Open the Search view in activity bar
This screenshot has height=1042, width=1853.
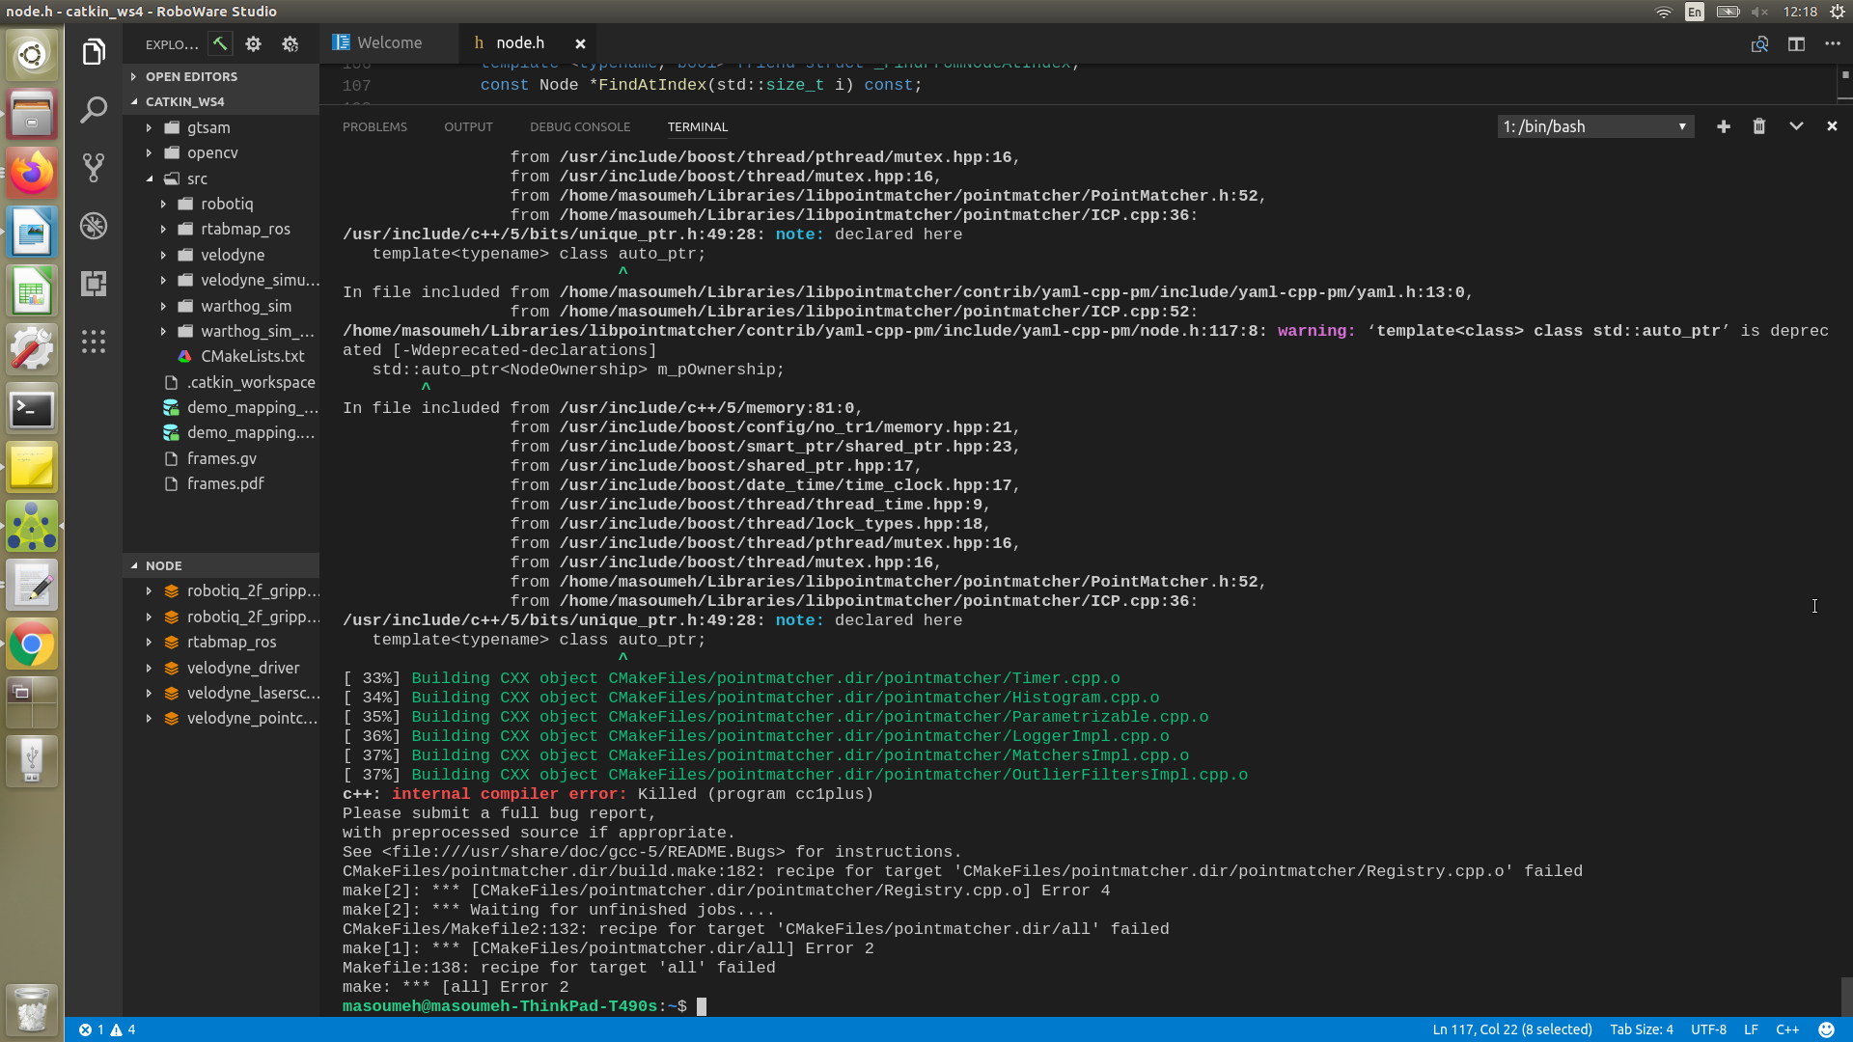coord(94,110)
